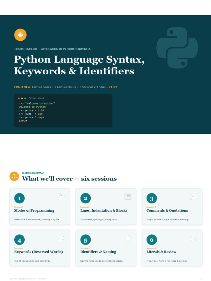
Task: Open the "Identifiers & Naming" card title
Action: tap(98, 252)
